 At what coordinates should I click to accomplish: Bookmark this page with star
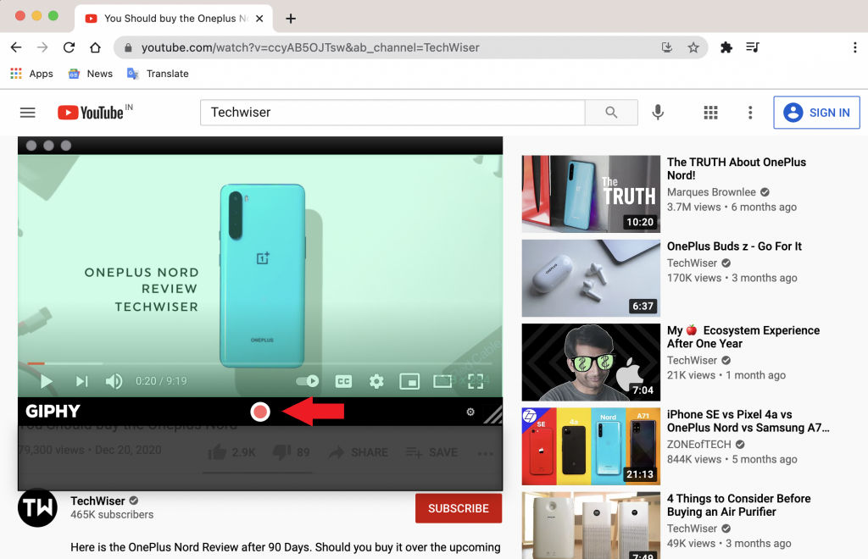[x=693, y=47]
